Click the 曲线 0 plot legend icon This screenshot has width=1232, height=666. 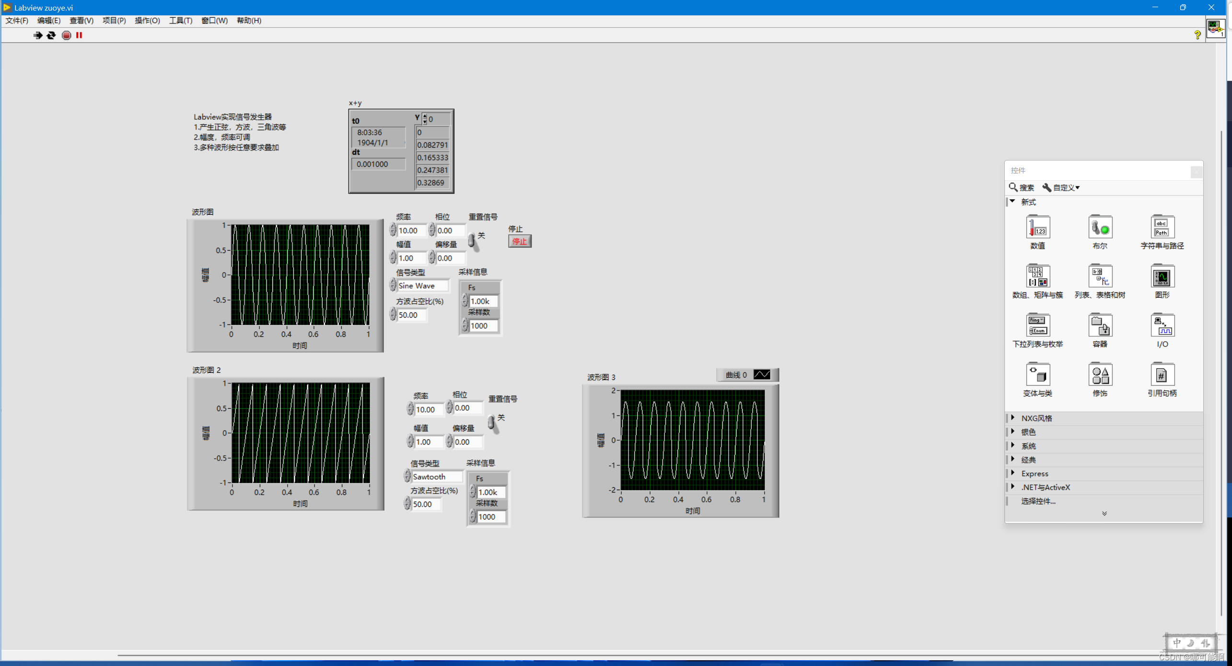pyautogui.click(x=762, y=375)
